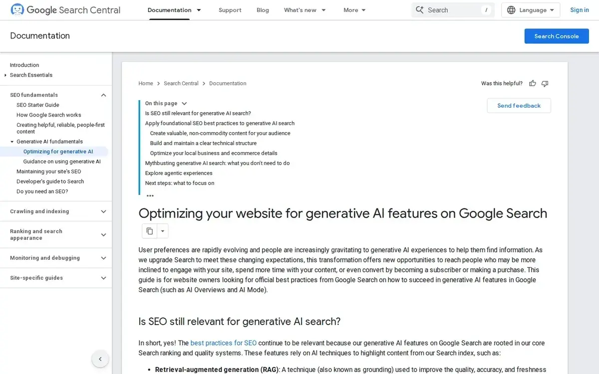Expand the Crawling and indexing section

103,211
